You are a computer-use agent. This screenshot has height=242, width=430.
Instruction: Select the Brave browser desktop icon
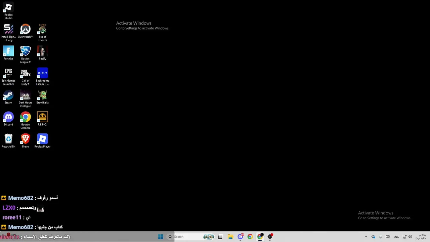coord(25,141)
